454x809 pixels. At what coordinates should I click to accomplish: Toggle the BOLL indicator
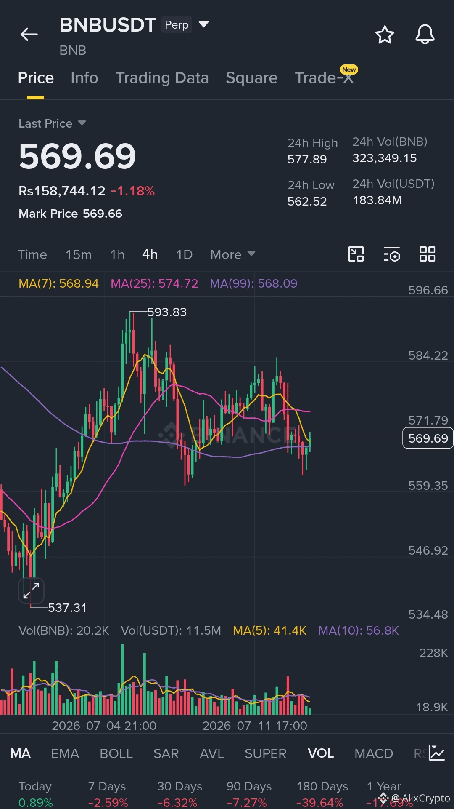[x=116, y=753]
